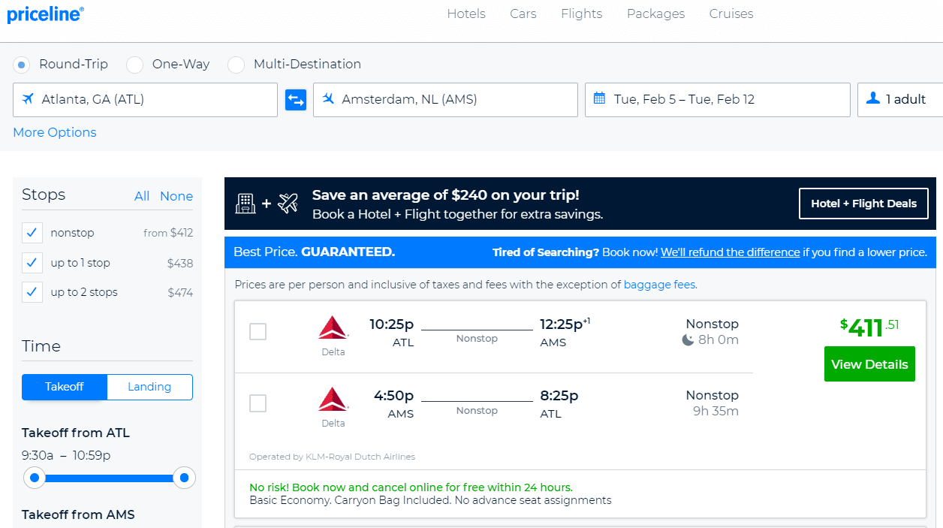Click the overnight moon icon beside 8h 0m

tap(688, 340)
